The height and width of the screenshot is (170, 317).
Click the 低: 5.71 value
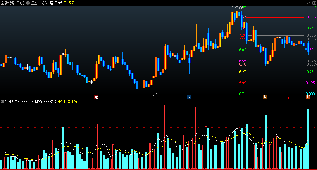69,3
